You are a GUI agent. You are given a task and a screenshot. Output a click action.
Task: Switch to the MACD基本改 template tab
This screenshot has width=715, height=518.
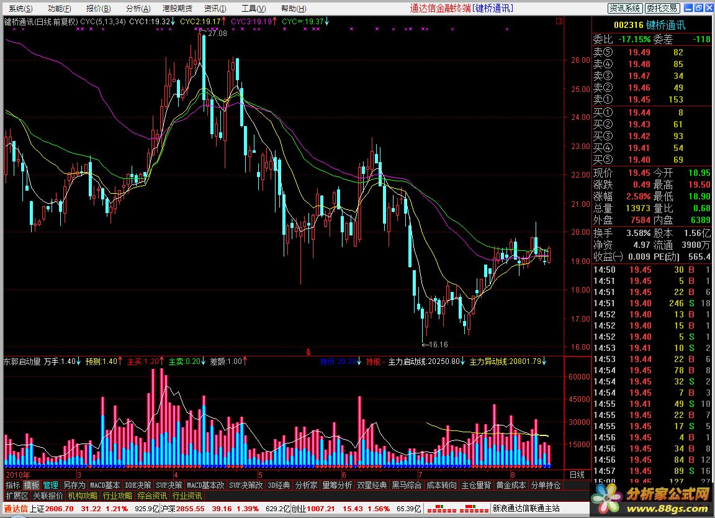(205, 485)
